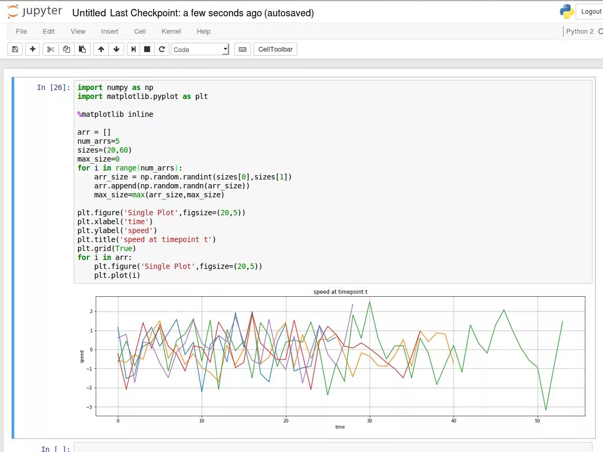Click the empty cell below the plot

click(x=334, y=447)
